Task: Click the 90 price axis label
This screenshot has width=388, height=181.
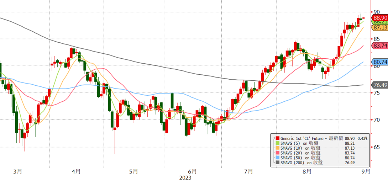Action: (377, 12)
